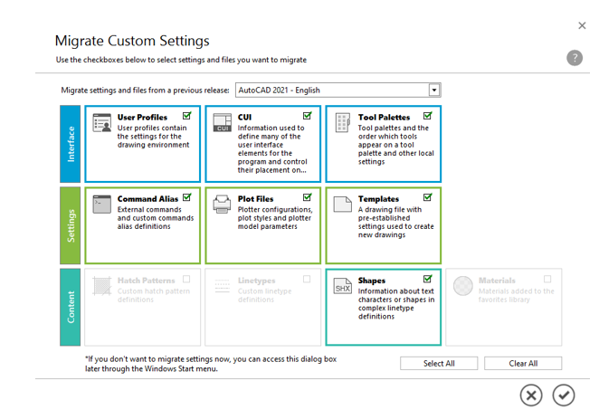Viewport: 599px width, 419px height.
Task: Click the Command Alias icon
Action: [x=102, y=204]
